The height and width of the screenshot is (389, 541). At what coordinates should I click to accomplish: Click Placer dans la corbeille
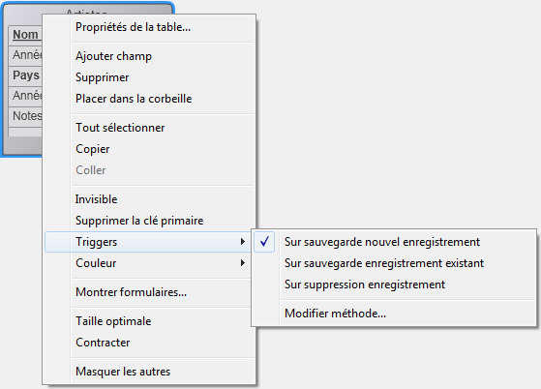[149, 99]
